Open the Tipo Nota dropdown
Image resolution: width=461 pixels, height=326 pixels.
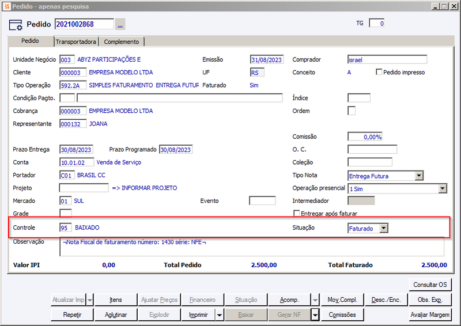coord(419,176)
